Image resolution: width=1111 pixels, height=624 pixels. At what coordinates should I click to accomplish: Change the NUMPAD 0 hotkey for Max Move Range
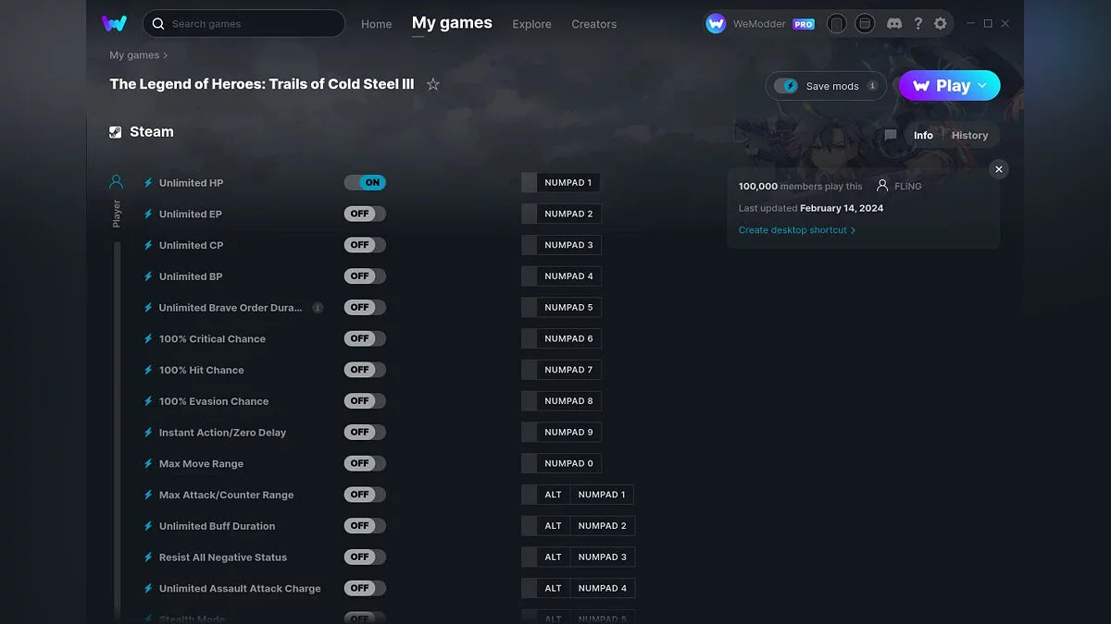pos(561,463)
